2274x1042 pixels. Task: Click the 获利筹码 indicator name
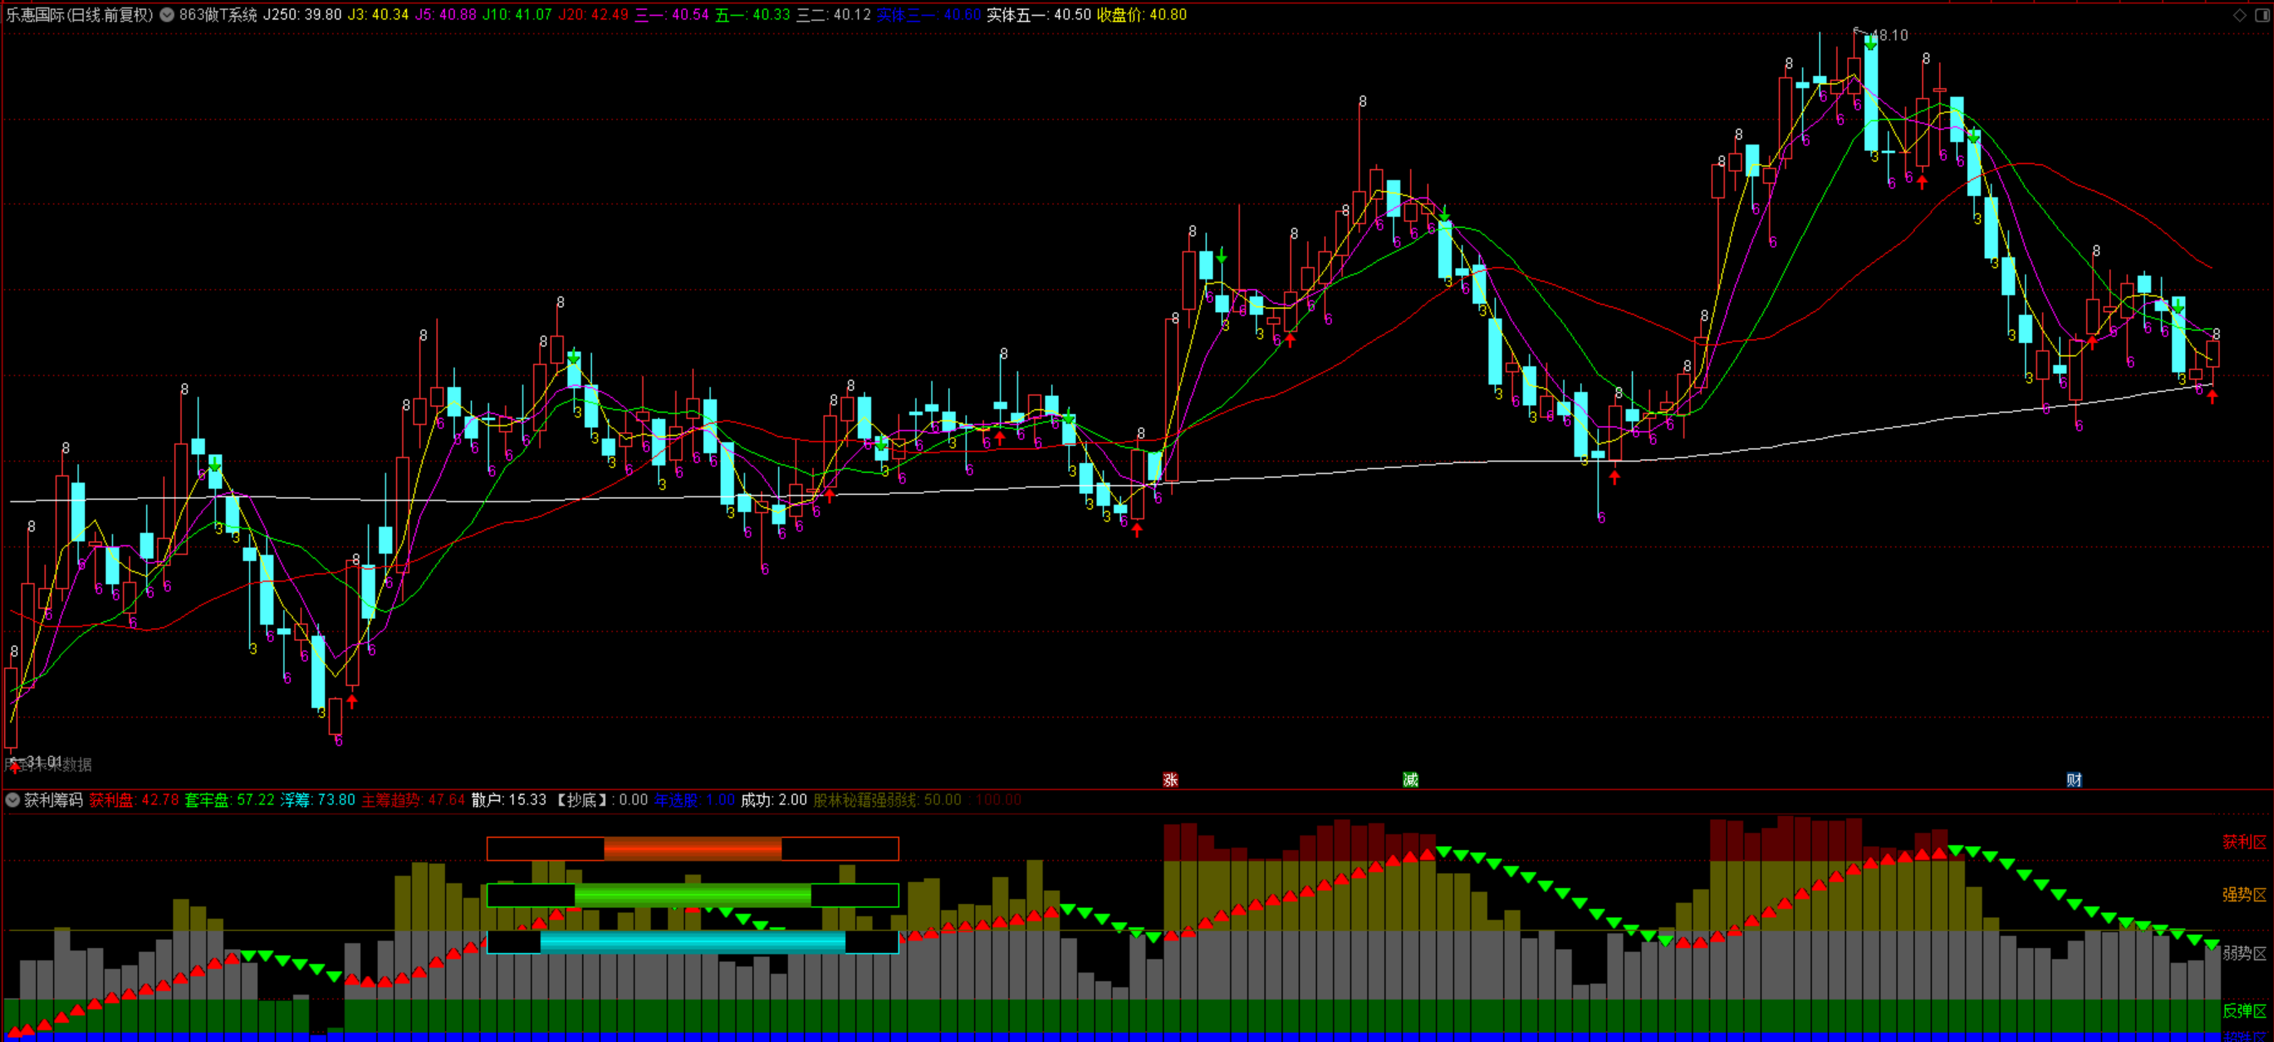click(x=53, y=800)
